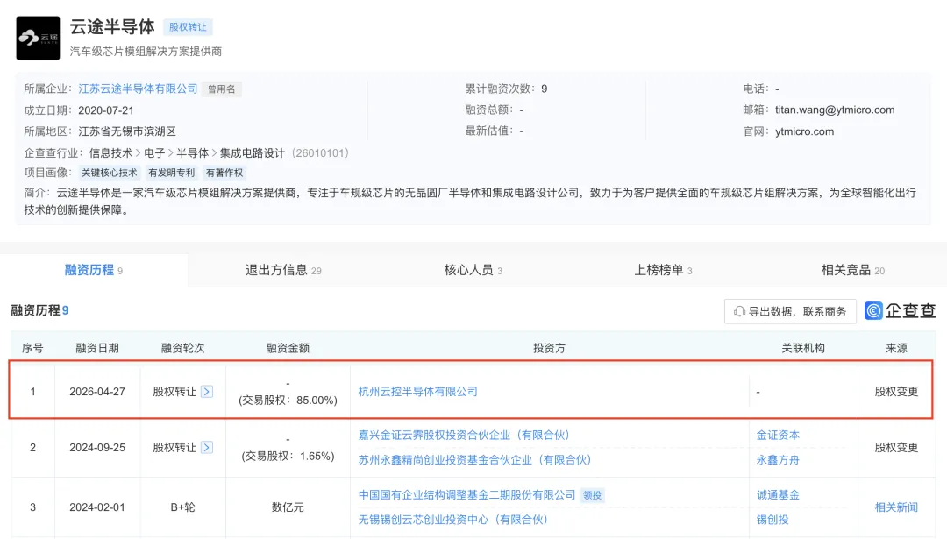
Task: Open related institution 永鑫方舟
Action: pyautogui.click(x=778, y=460)
